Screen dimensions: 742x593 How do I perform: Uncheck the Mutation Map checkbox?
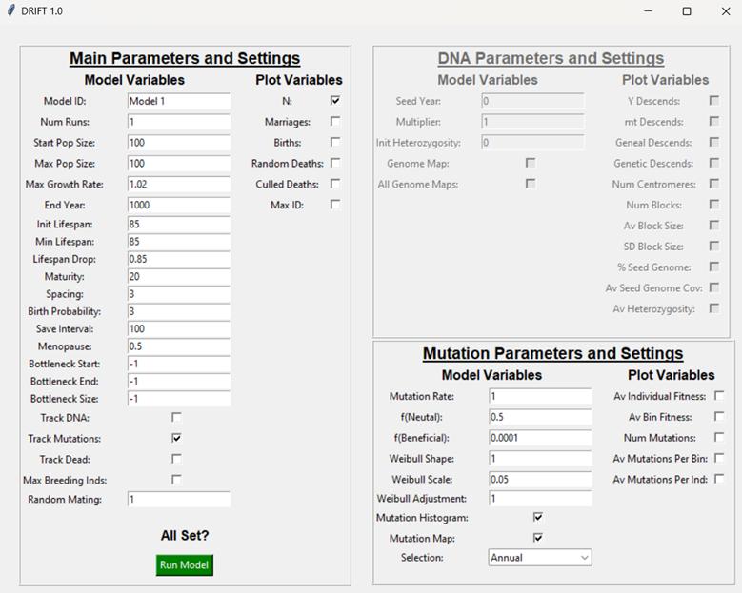pos(538,538)
